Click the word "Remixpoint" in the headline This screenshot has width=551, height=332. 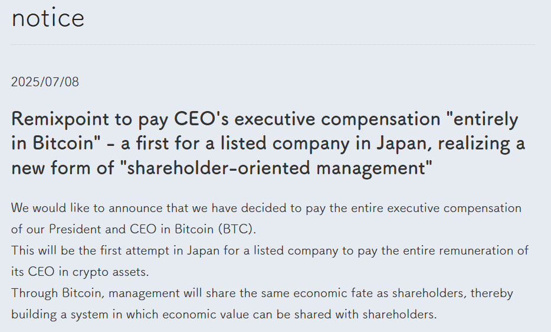click(60, 119)
